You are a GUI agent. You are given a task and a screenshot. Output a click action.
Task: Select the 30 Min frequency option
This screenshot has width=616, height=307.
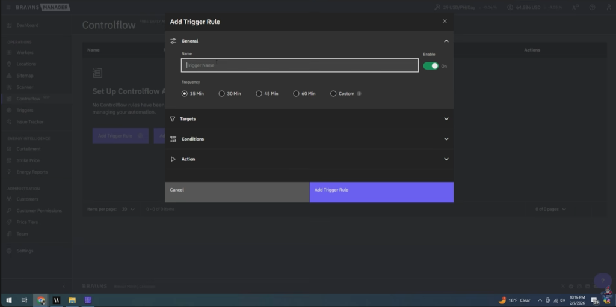[222, 94]
